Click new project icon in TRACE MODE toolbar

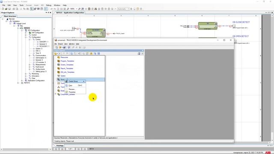pyautogui.click(x=57, y=47)
